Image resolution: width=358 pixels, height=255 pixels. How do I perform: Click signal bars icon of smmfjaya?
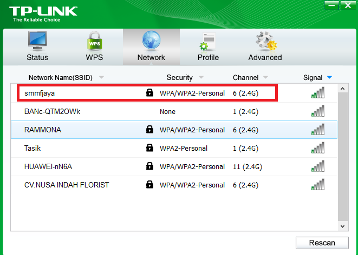318,93
